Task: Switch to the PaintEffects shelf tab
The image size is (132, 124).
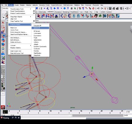Action: 74,12
